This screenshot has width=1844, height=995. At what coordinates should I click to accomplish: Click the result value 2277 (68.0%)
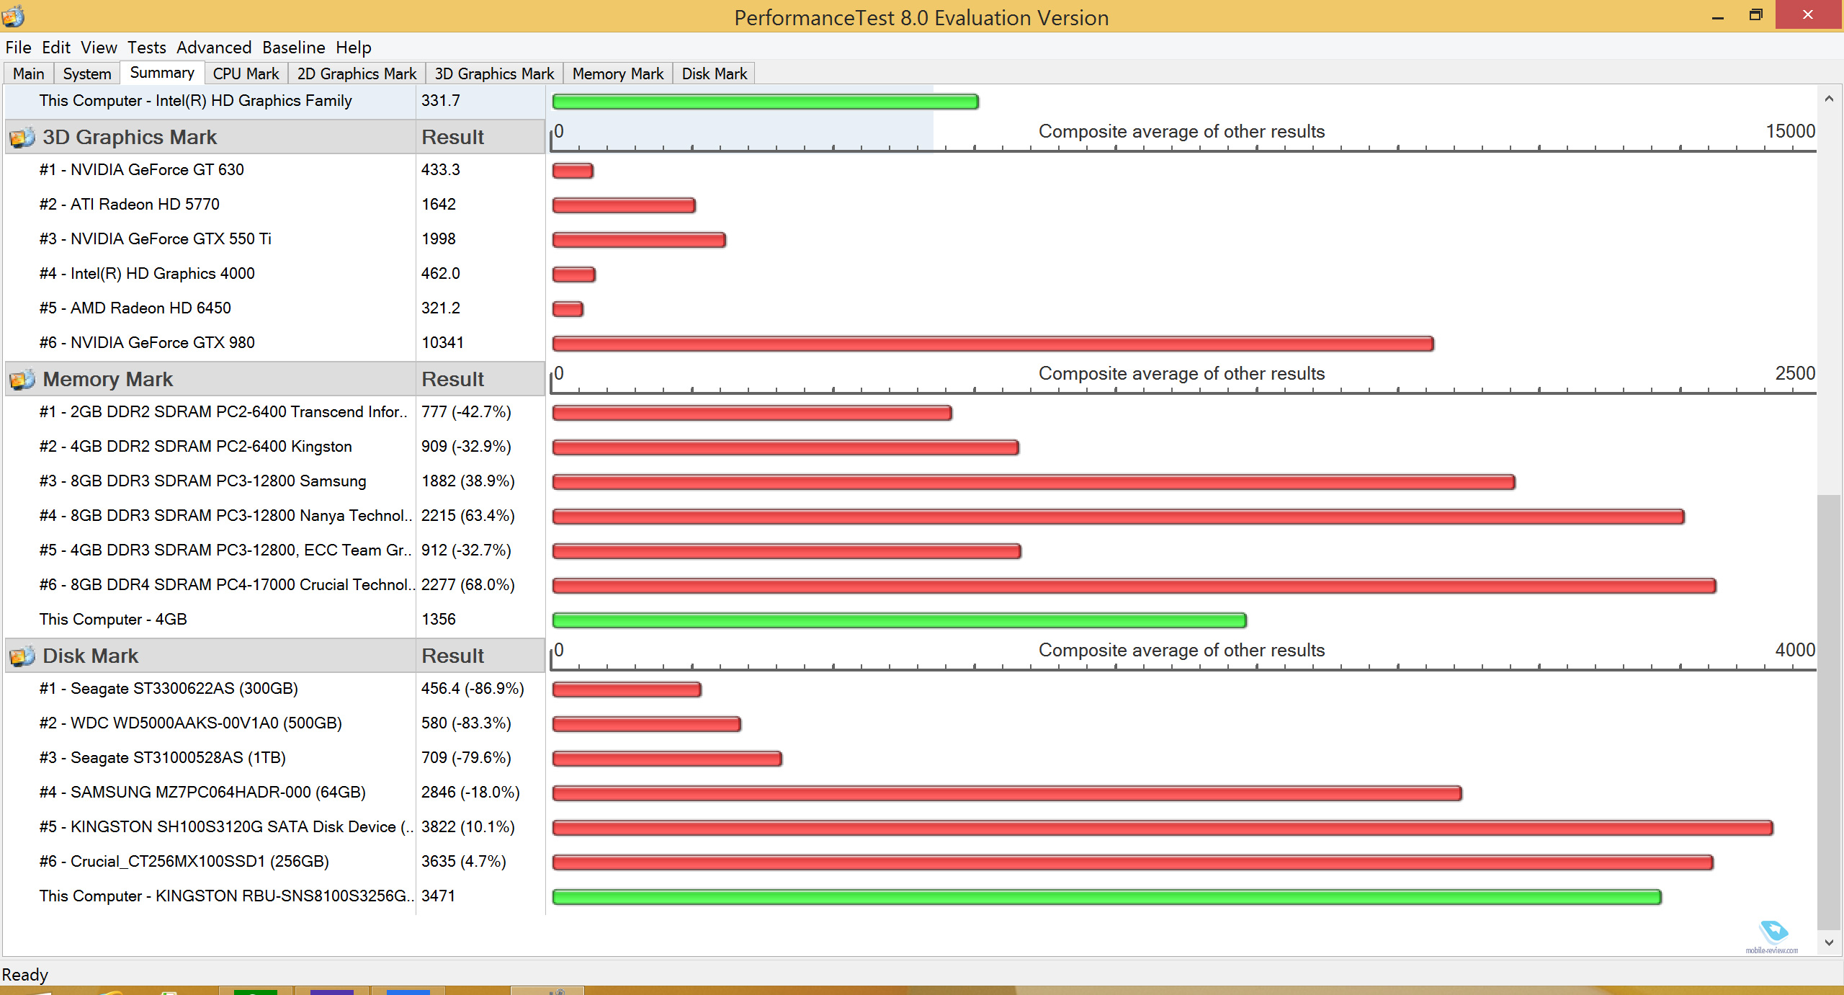468,585
